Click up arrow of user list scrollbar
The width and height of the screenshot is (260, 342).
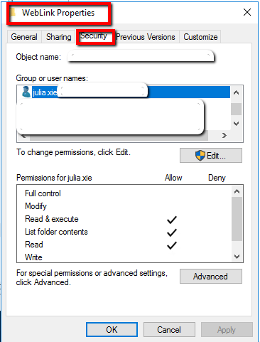tap(236, 92)
